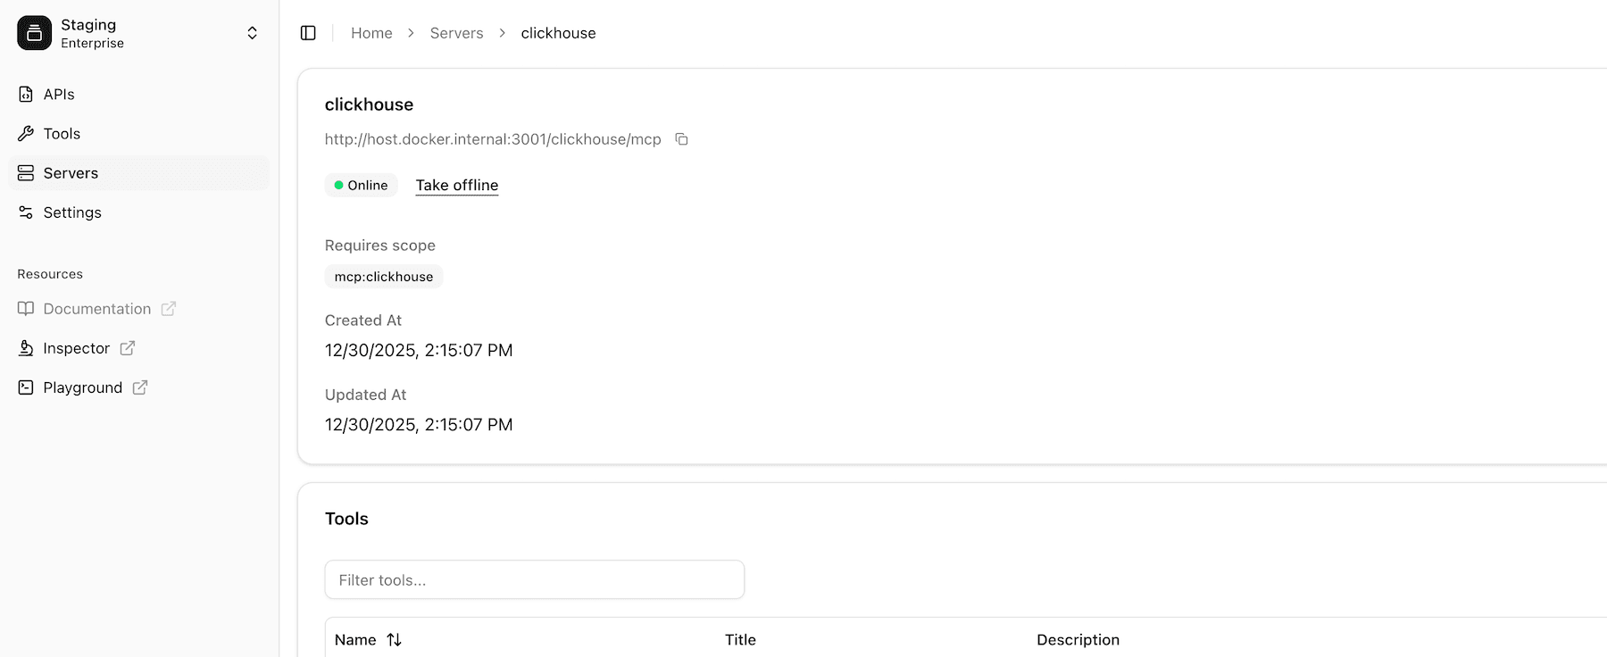Click the Staging Enterprise logo icon

pos(34,33)
